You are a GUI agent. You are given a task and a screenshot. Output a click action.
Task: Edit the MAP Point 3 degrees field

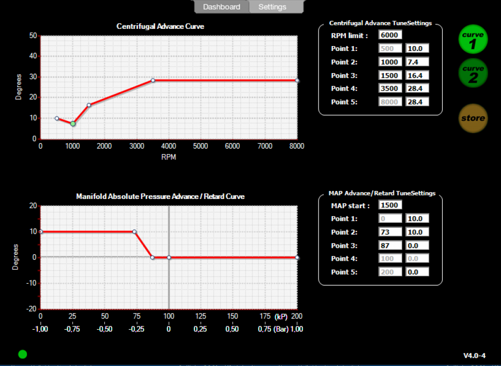click(x=417, y=245)
